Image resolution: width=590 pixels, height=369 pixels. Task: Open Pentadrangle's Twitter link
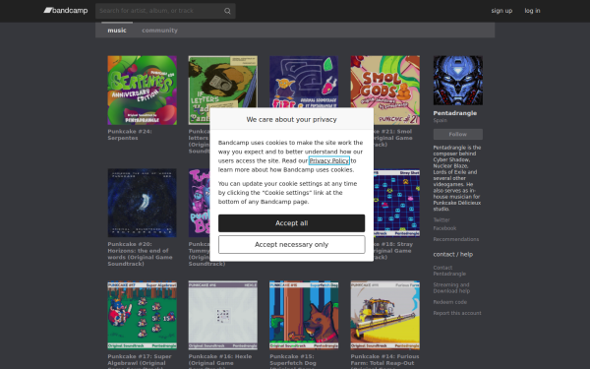pos(442,219)
